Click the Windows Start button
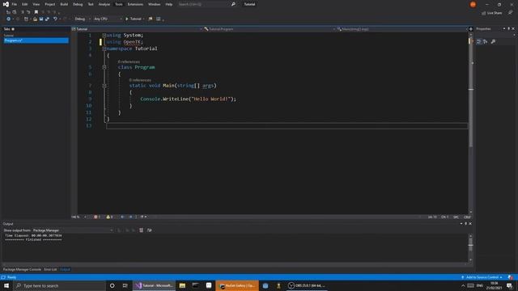 coord(6,285)
